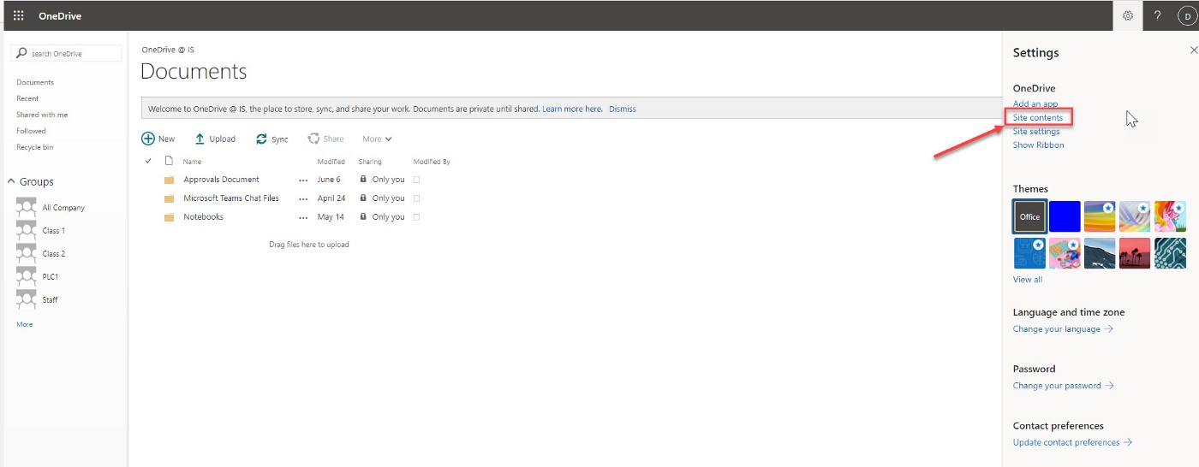Select the circuit board theme thumbnail
Image resolution: width=1199 pixels, height=467 pixels.
1170,253
